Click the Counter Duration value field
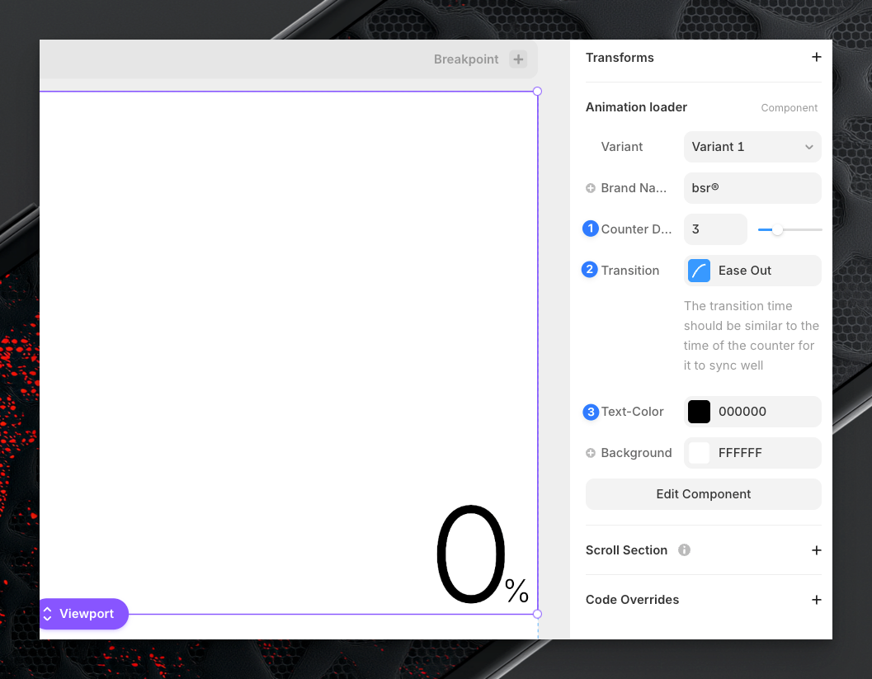Viewport: 872px width, 679px height. tap(714, 229)
